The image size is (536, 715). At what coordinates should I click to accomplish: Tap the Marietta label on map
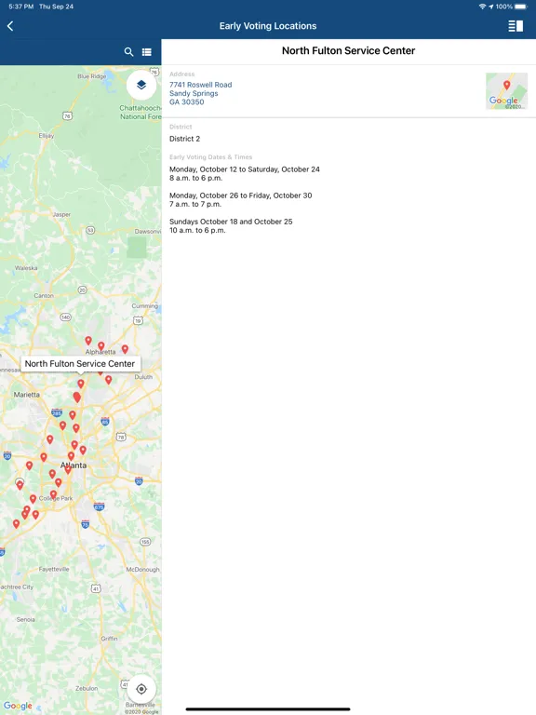tap(26, 395)
